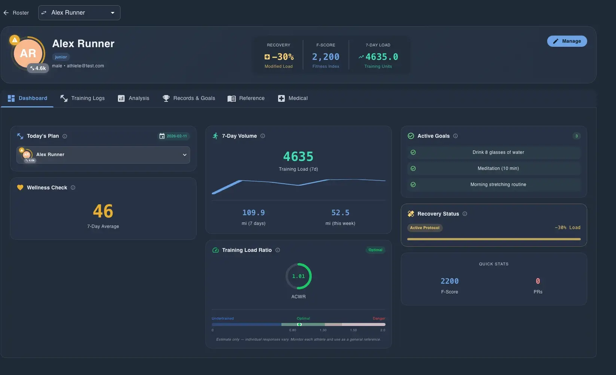Click the warning triangle on Alex Runner's avatar
The image size is (616, 375).
[14, 40]
